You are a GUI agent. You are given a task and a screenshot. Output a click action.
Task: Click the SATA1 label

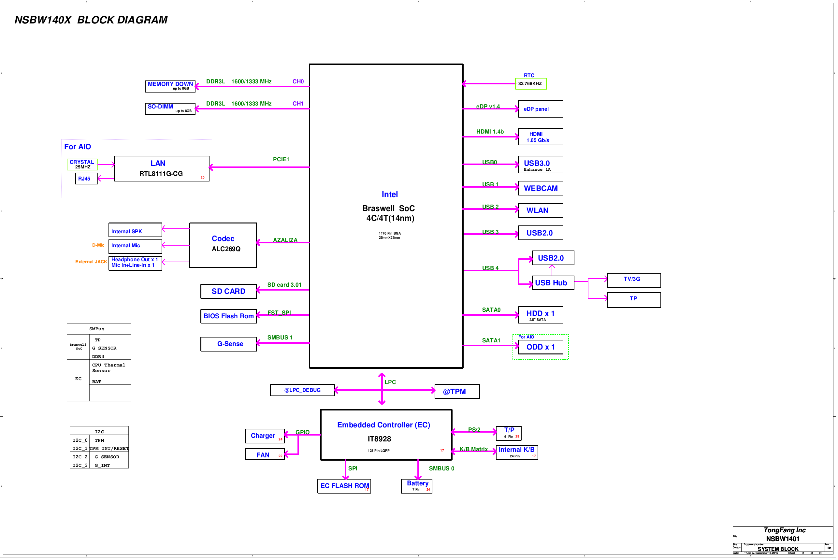491,341
